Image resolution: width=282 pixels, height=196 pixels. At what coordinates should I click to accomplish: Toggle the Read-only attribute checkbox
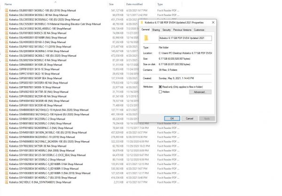coord(160,87)
